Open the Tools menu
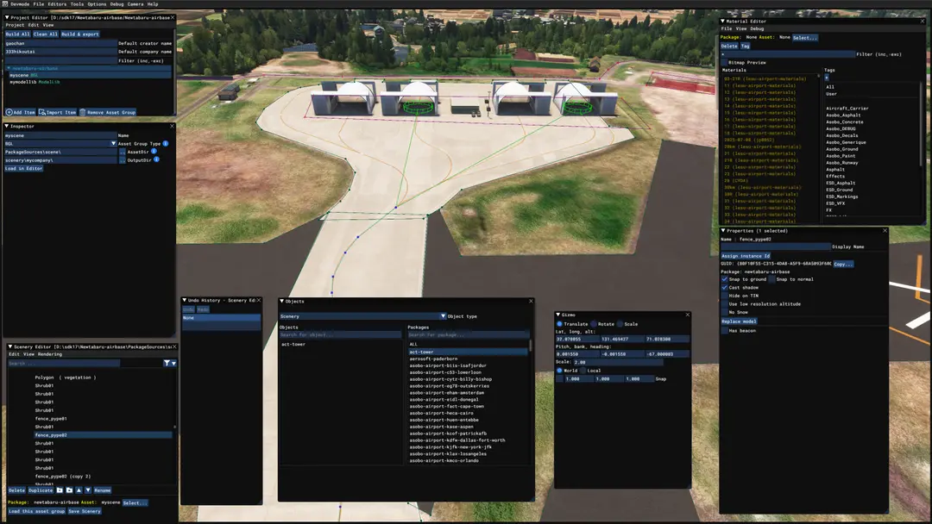The width and height of the screenshot is (932, 524). pos(78,4)
